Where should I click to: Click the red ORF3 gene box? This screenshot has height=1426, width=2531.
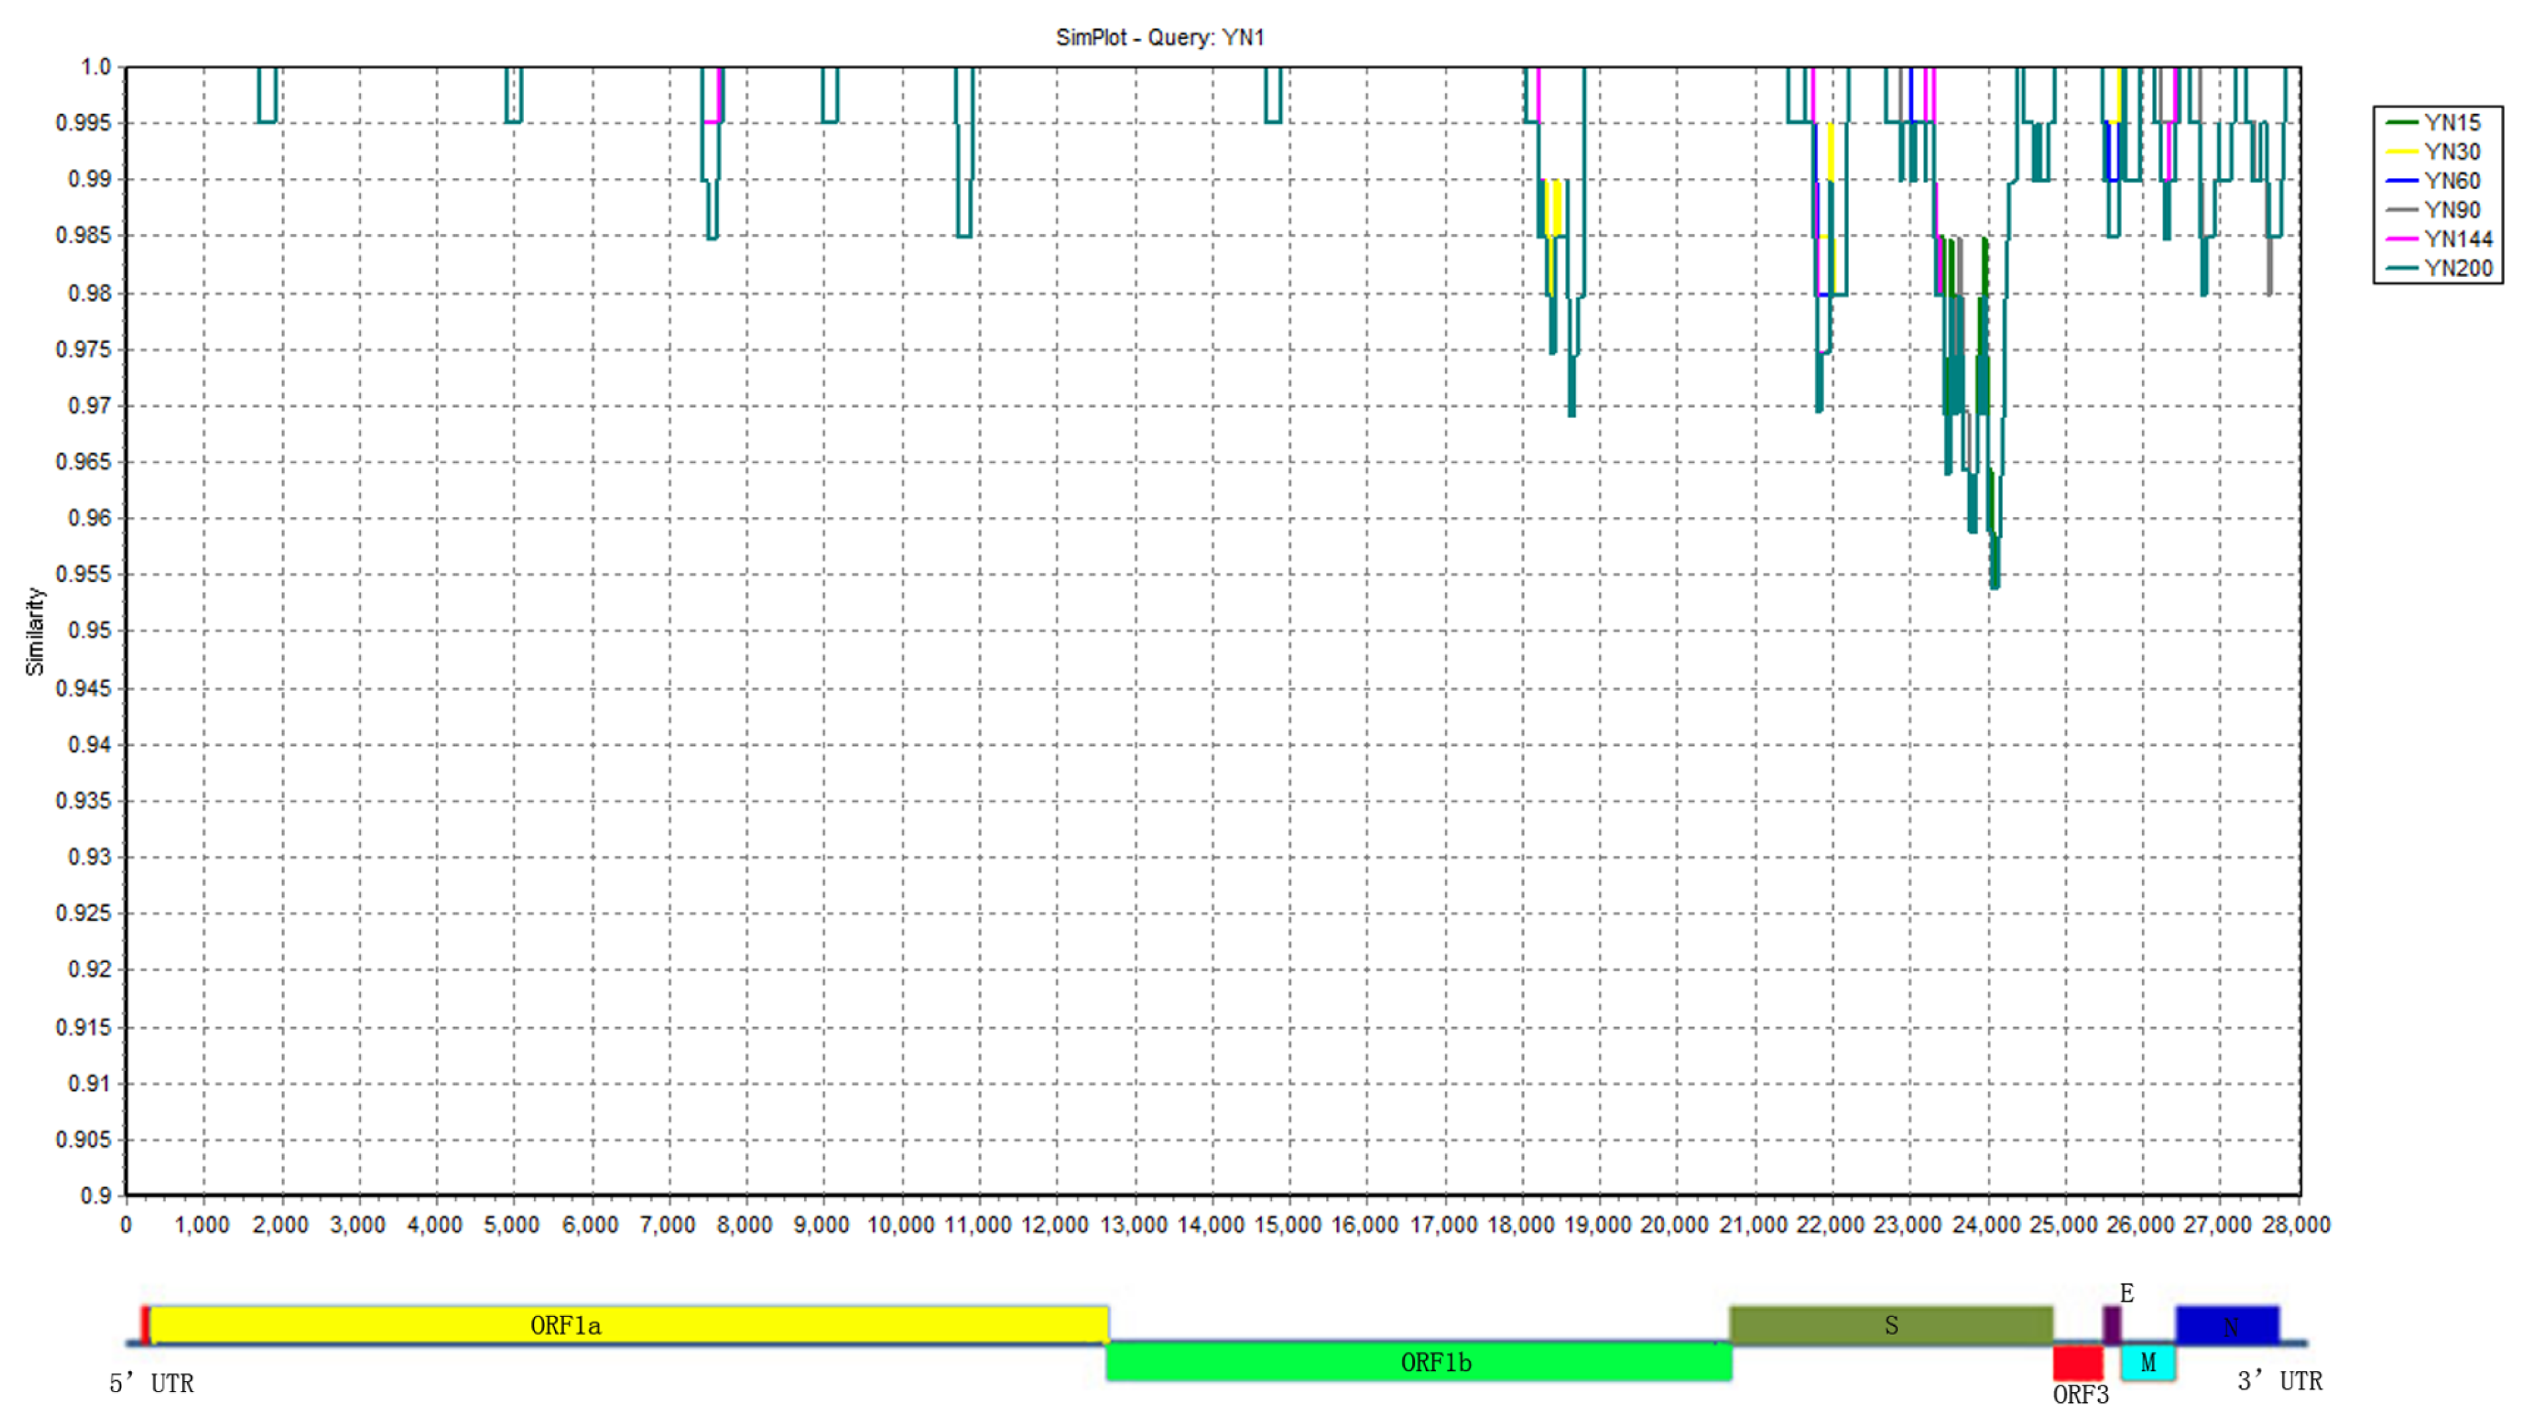point(2077,1363)
